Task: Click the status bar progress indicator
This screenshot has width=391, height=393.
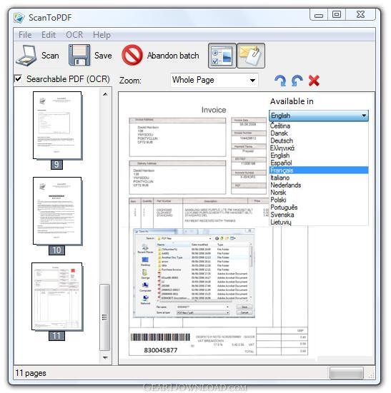Action: [347, 373]
